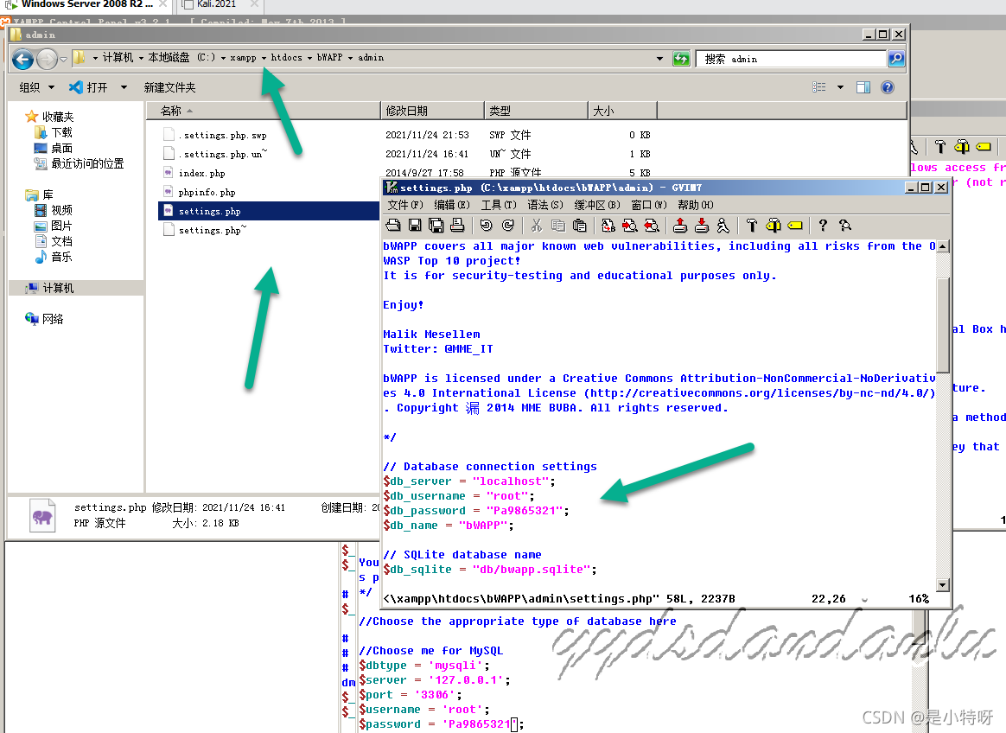Screen dimensions: 1006x733
Task: Open the recent pages dropdown beside forward
Action: click(x=63, y=60)
